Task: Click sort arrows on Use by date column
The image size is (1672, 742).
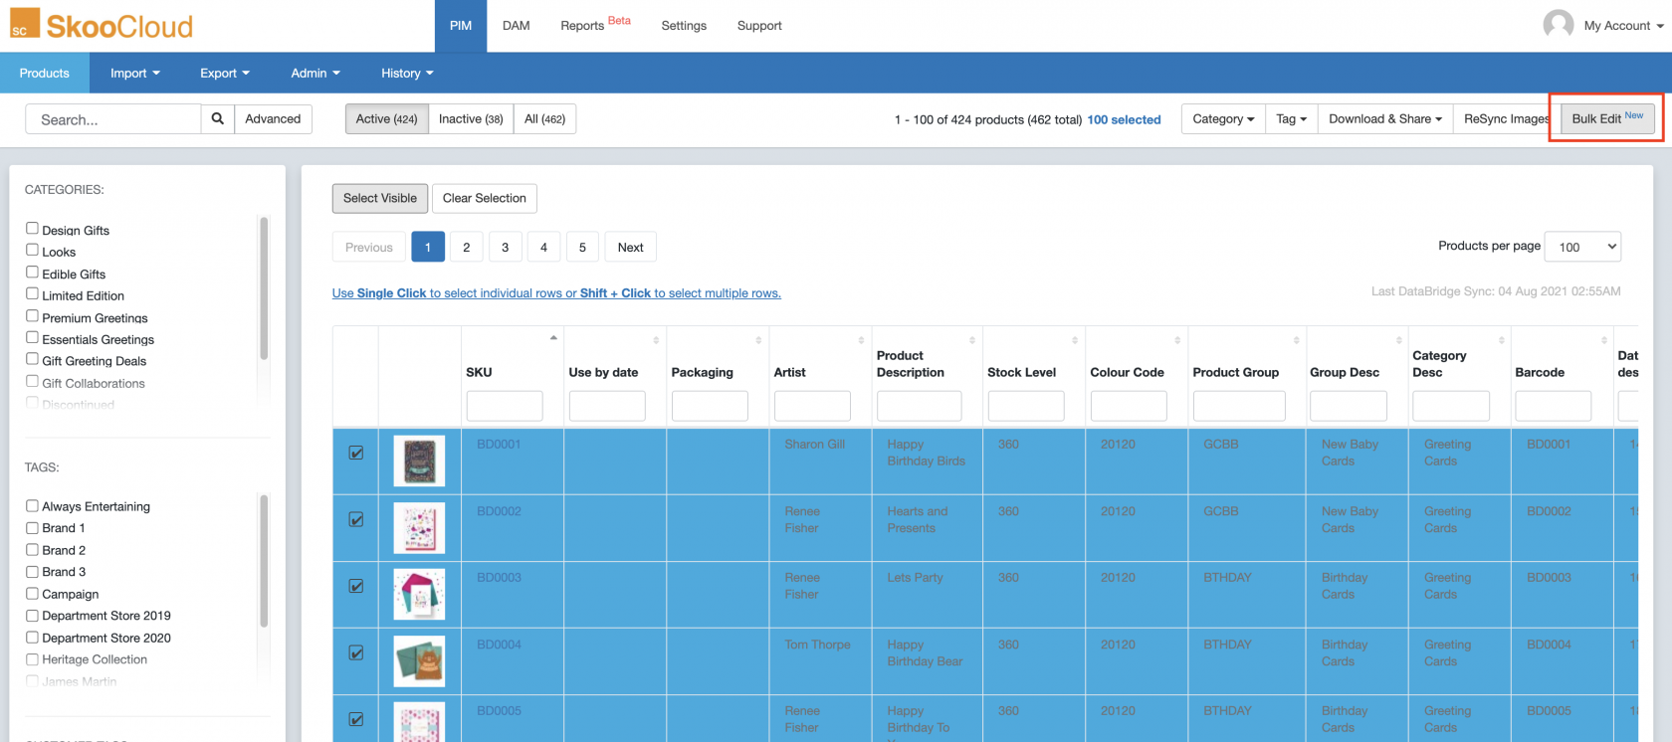Action: [656, 340]
